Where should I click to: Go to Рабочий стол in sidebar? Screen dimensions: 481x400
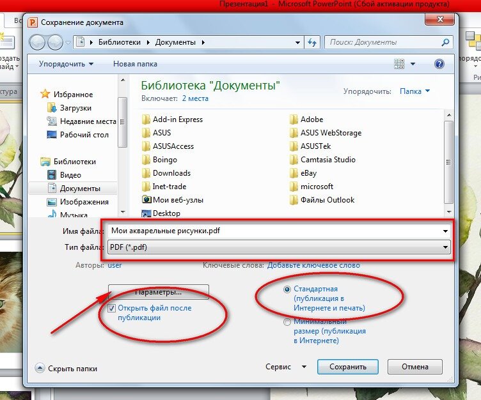pyautogui.click(x=78, y=135)
